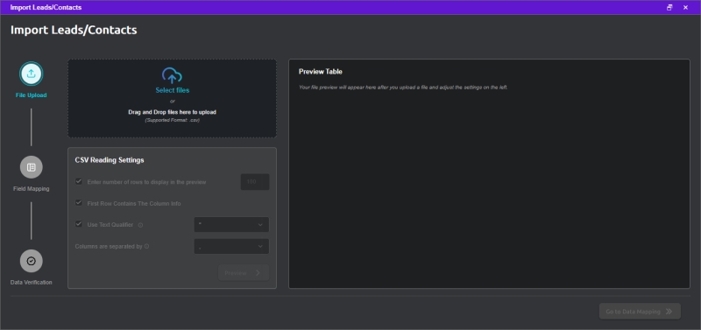Select the Data Verification step icon
The height and width of the screenshot is (330, 701).
click(32, 261)
